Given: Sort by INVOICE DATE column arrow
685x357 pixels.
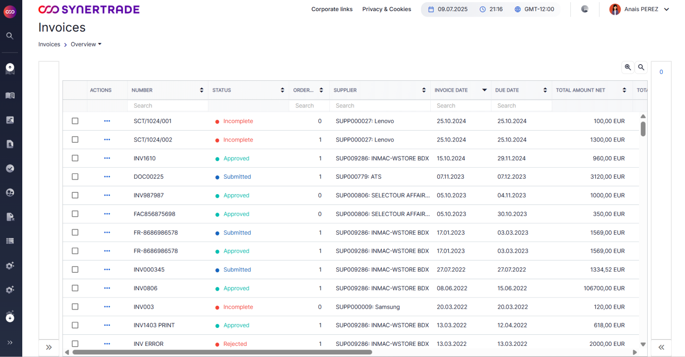Looking at the screenshot, I should (x=484, y=90).
